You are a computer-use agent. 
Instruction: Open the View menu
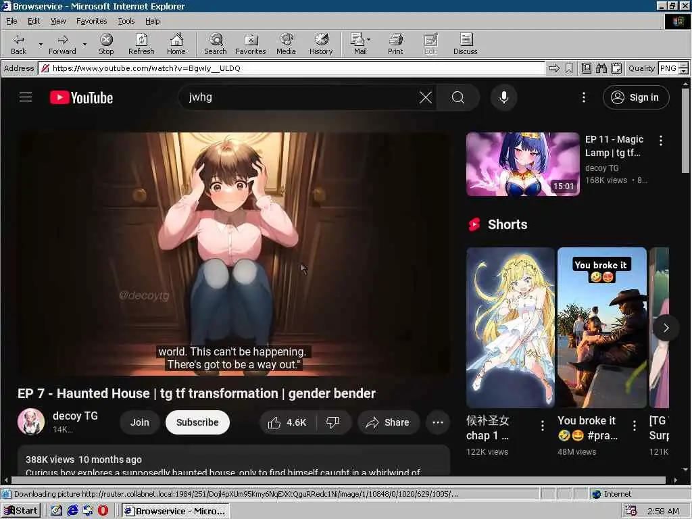coord(58,21)
